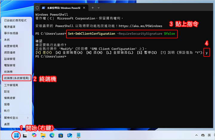This screenshot has height=140, width=215.
Task: Open 磁碟管理 from the menu
Action: [16, 59]
